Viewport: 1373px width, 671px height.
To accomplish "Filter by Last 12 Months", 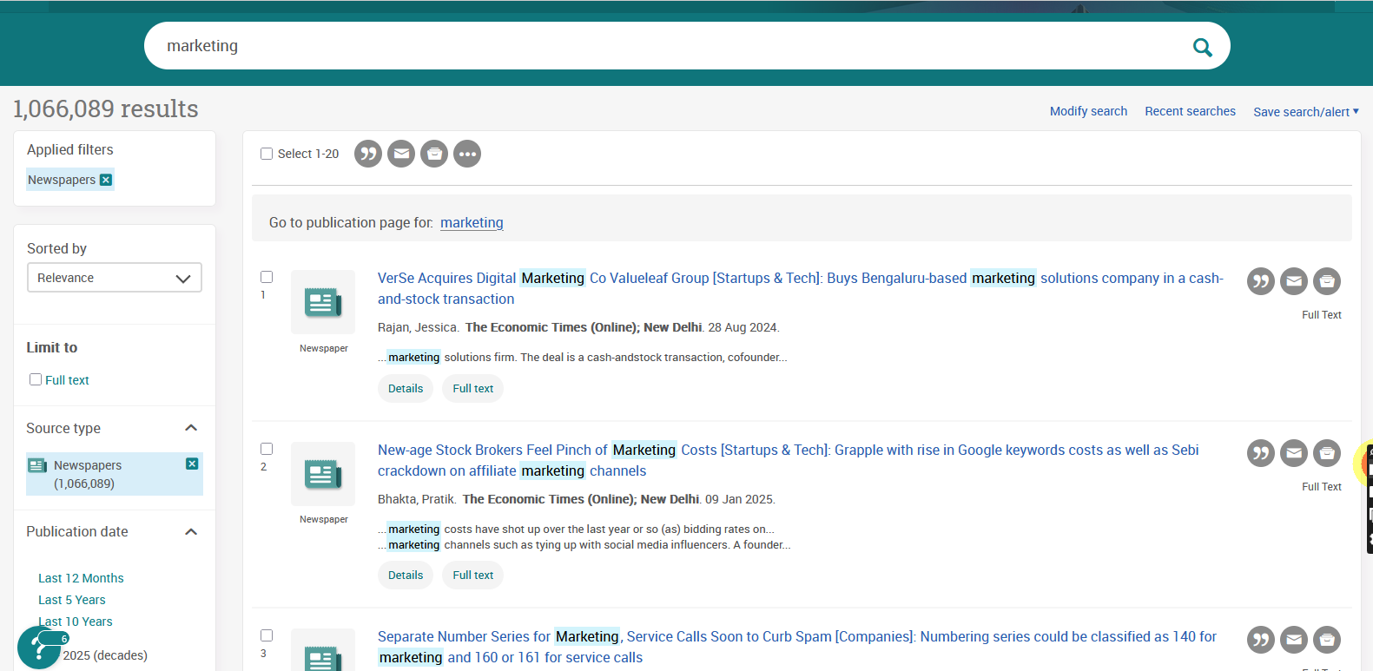I will pos(81,578).
